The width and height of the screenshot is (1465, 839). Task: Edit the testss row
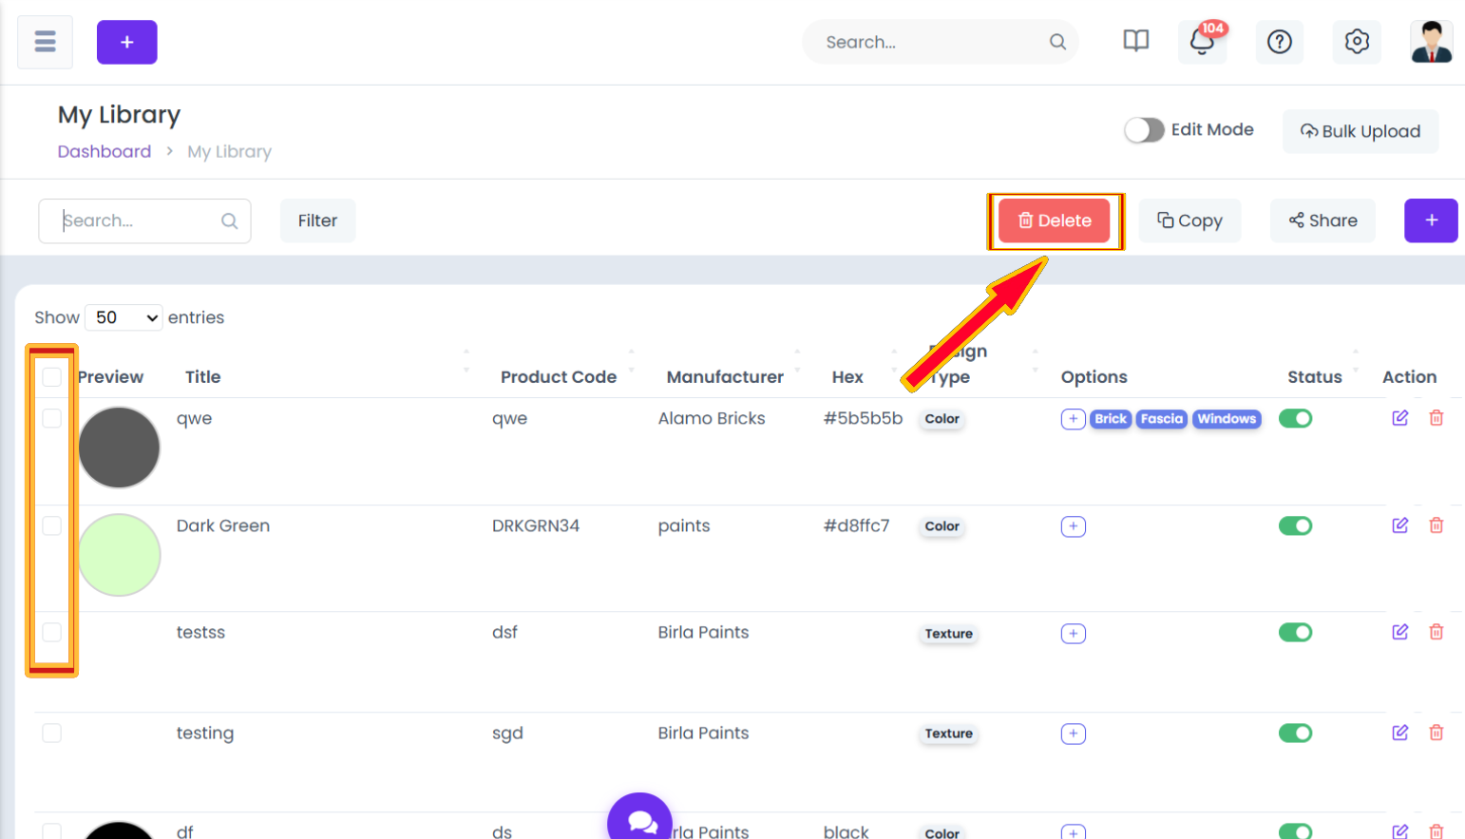coord(1399,632)
